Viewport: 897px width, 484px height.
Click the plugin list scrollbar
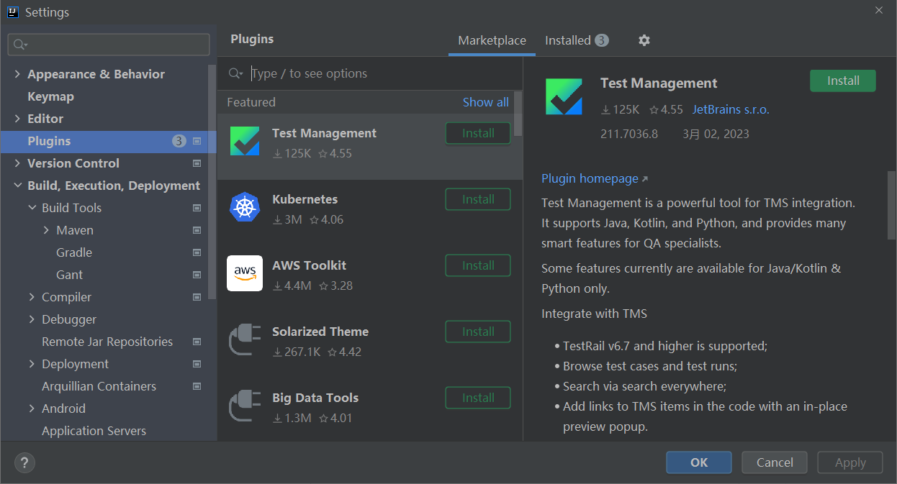point(518,114)
